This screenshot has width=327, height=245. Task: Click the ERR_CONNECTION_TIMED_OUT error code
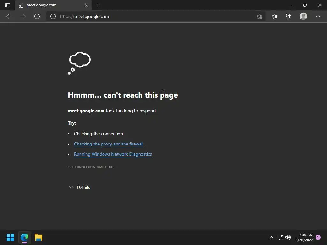point(91,167)
